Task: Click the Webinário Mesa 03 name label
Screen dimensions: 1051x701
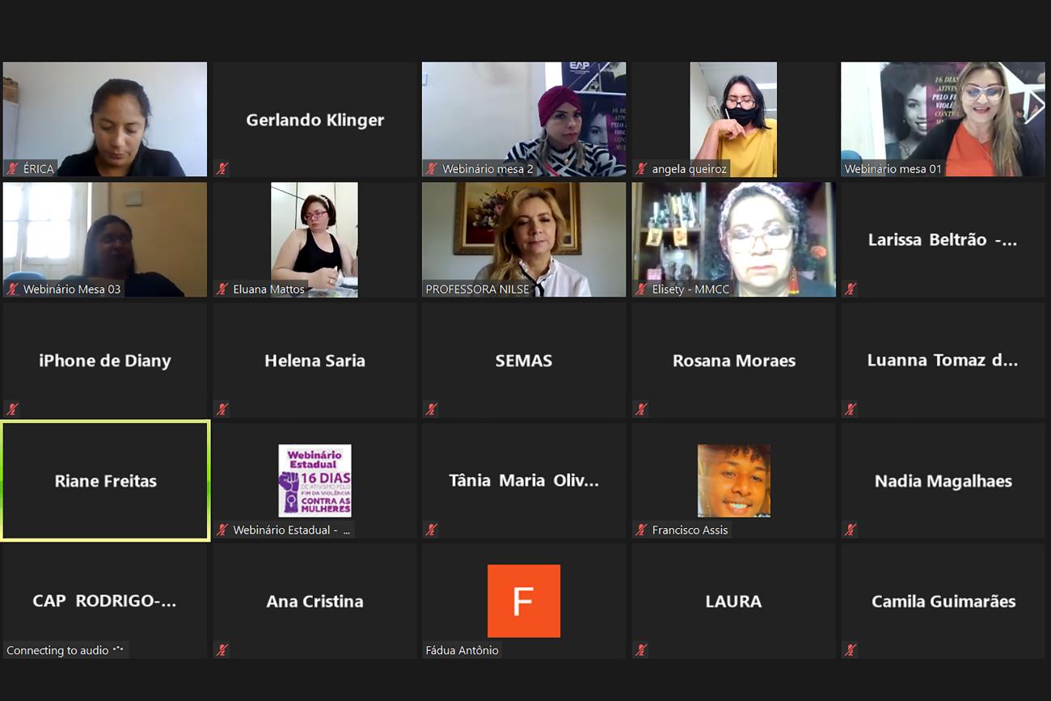Action: (72, 289)
